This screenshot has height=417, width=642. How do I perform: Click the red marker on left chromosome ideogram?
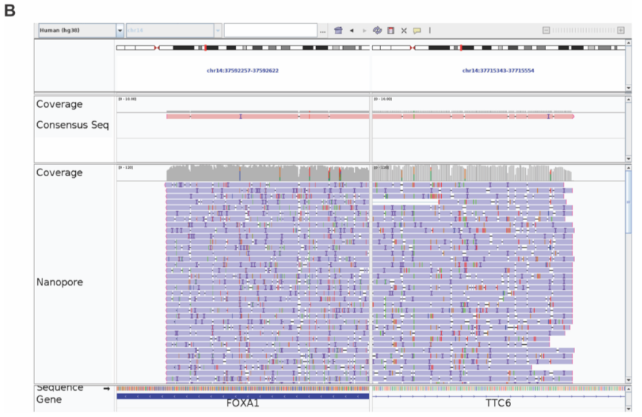[205, 48]
